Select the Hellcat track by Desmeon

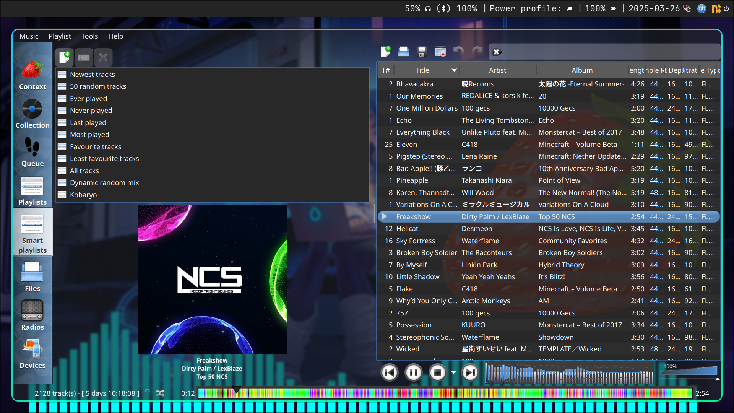pyautogui.click(x=549, y=229)
